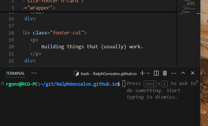Click the Ctrl key hint in terminal
The image size is (208, 126).
point(150,84)
